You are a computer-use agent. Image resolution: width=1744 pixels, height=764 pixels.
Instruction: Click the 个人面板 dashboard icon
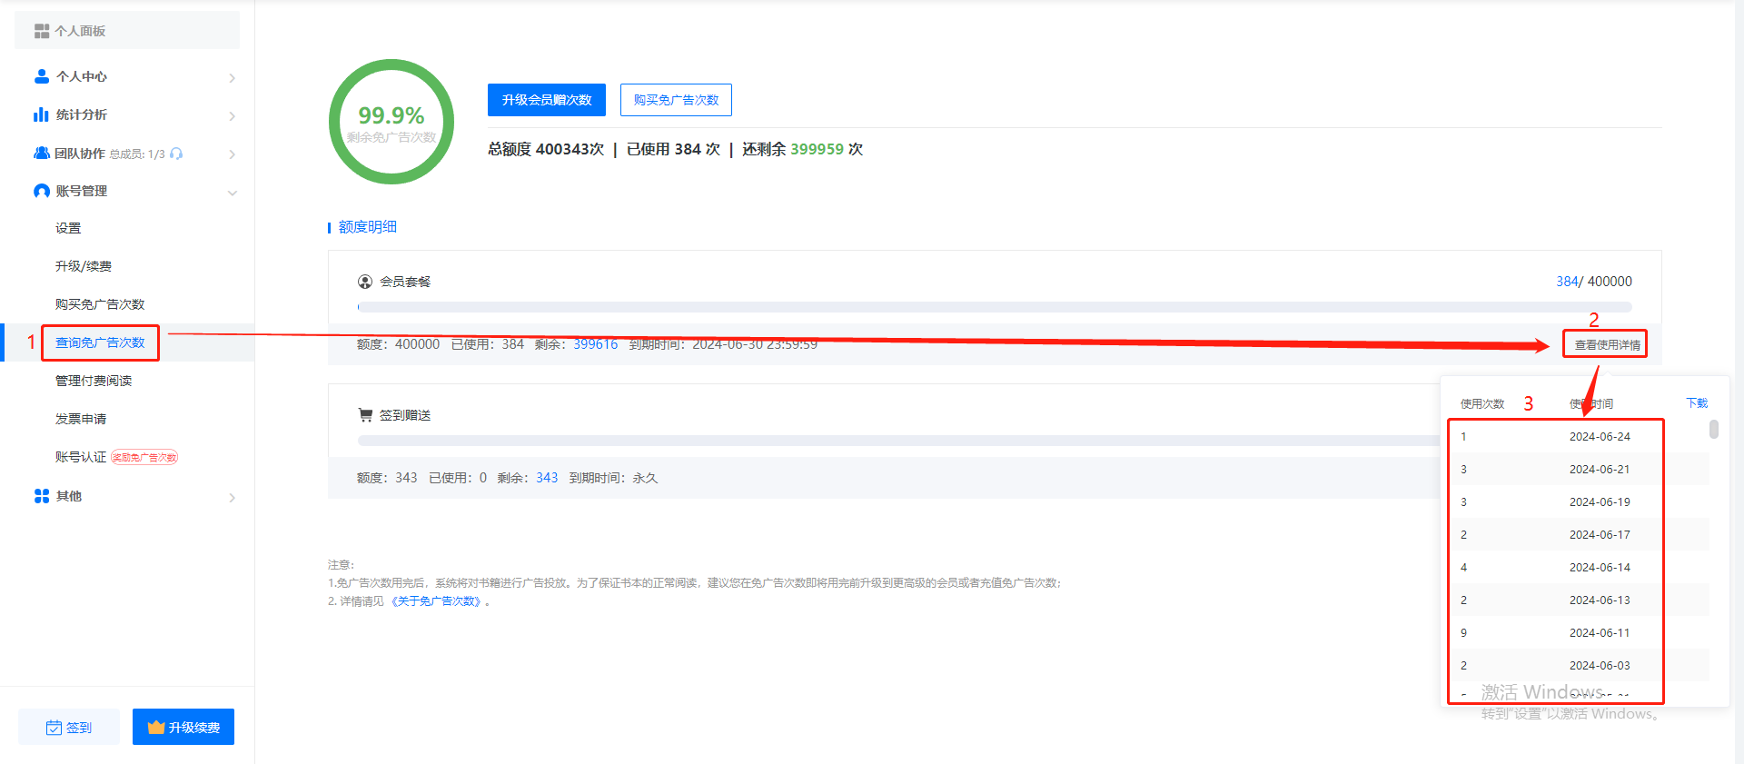click(x=42, y=31)
